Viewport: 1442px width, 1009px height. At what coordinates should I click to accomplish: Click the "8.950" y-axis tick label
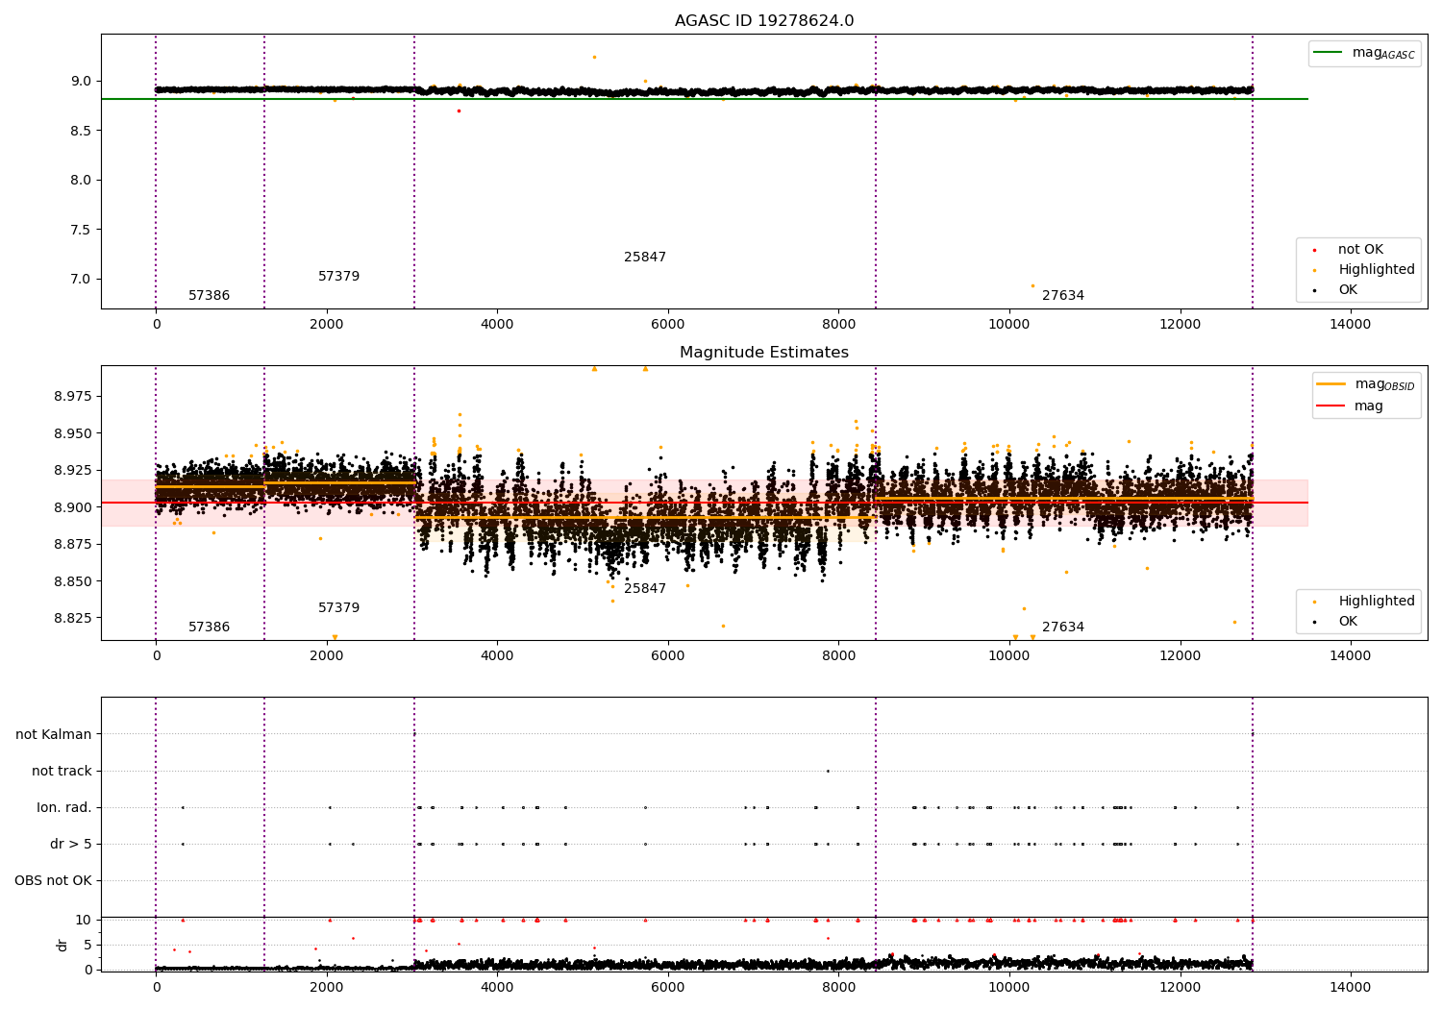point(73,433)
